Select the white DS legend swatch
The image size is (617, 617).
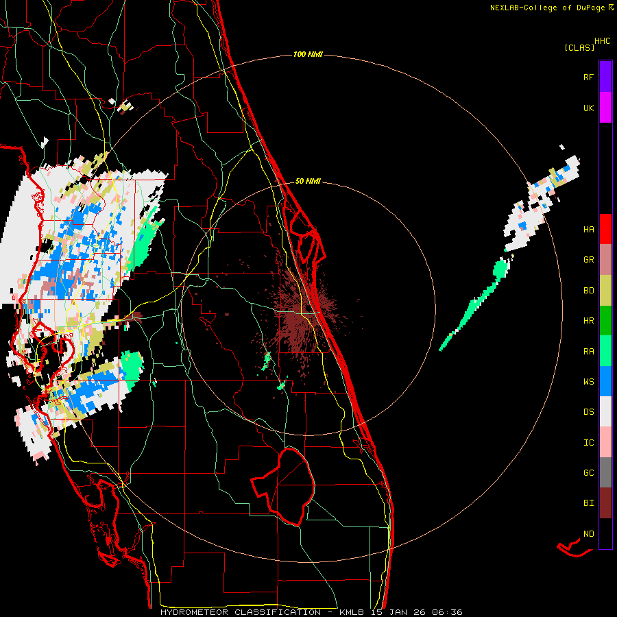coord(605,411)
